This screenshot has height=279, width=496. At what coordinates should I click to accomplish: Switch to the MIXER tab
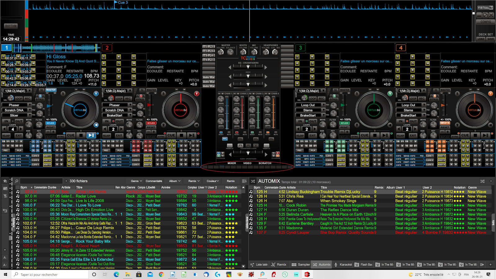[232, 163]
